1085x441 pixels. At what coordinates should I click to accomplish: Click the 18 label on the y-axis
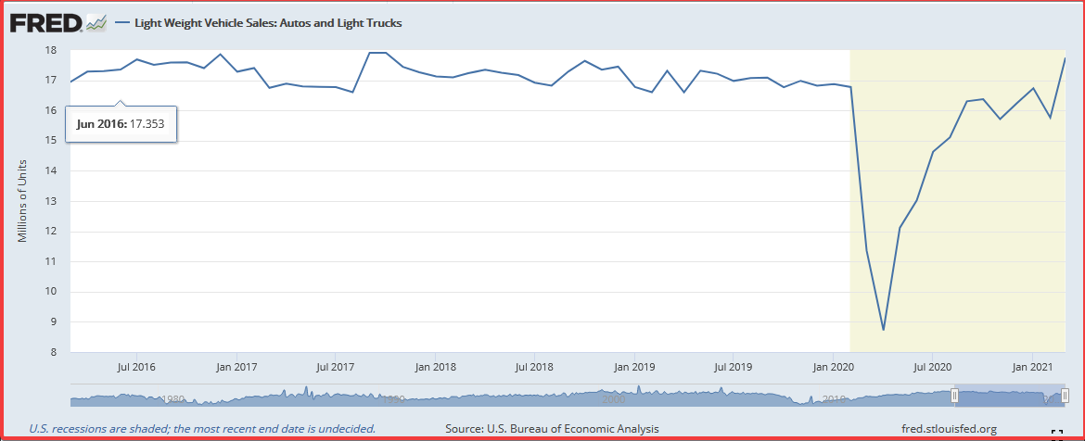coord(52,50)
